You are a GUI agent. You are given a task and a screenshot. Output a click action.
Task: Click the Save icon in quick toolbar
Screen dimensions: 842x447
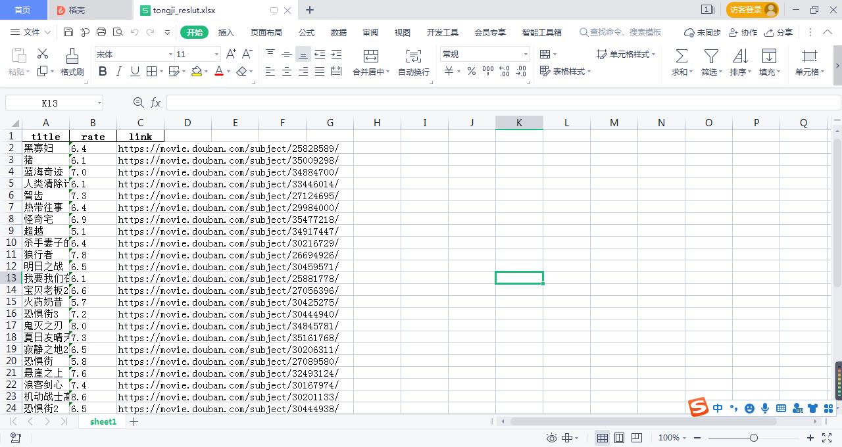point(68,32)
